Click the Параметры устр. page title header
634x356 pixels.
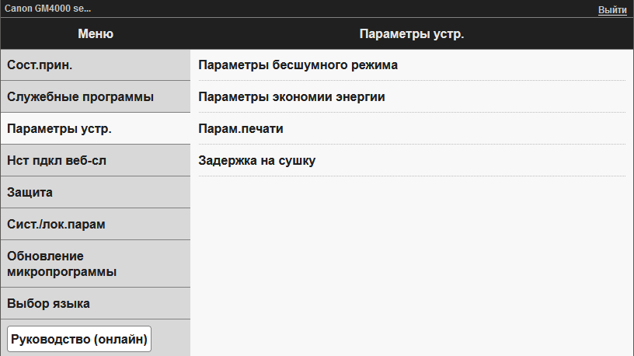pyautogui.click(x=412, y=34)
